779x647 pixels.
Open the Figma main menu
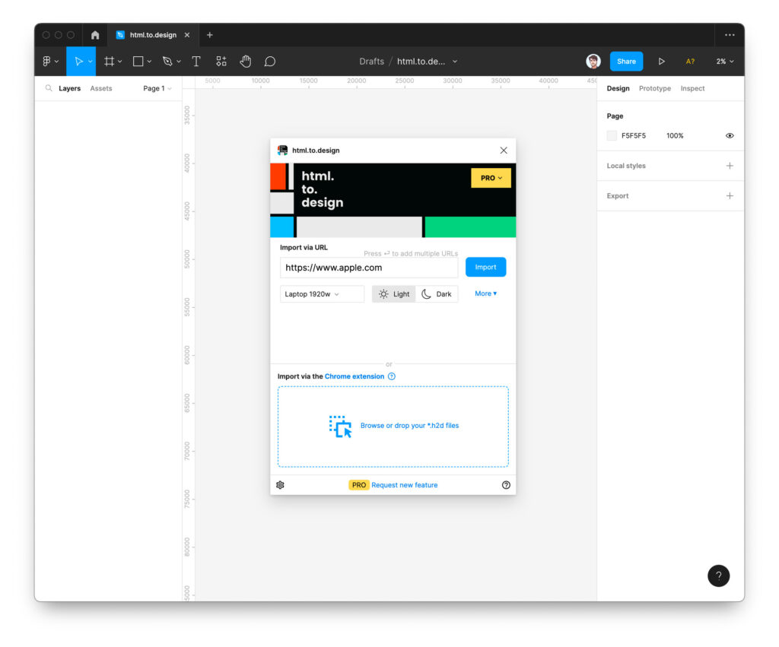click(50, 62)
